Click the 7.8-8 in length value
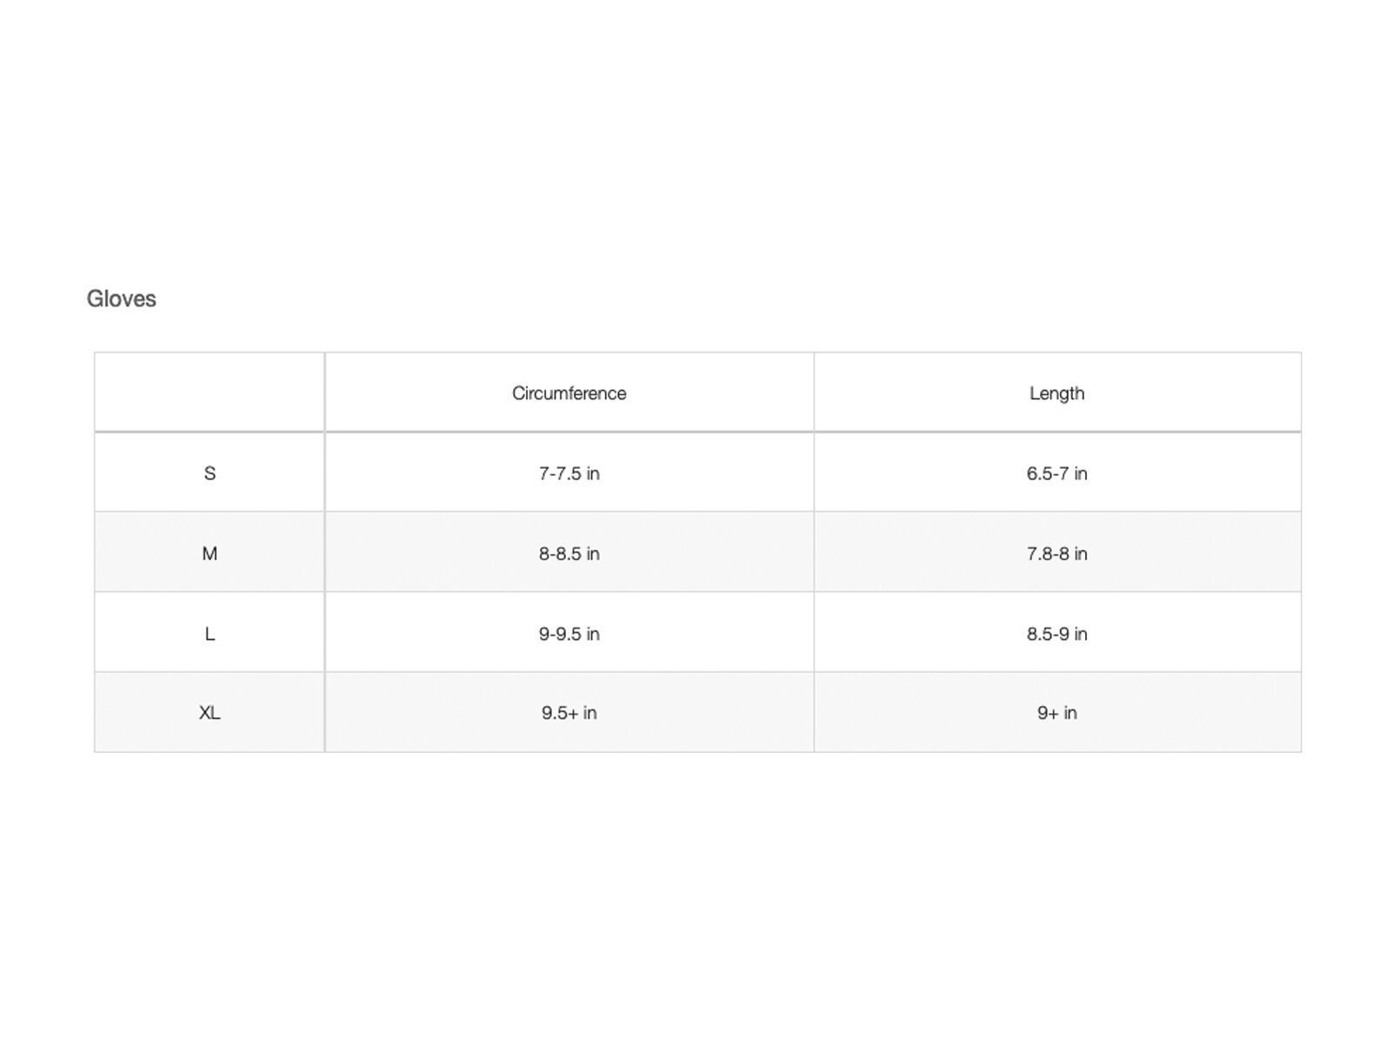 1057,553
